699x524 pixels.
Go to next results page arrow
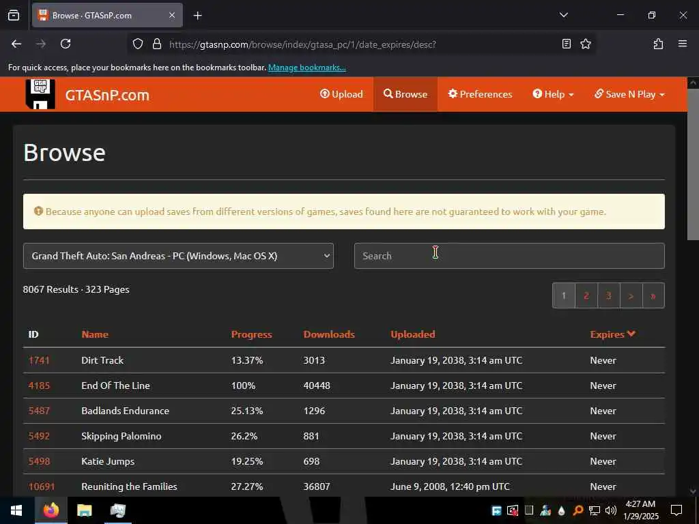tap(631, 295)
